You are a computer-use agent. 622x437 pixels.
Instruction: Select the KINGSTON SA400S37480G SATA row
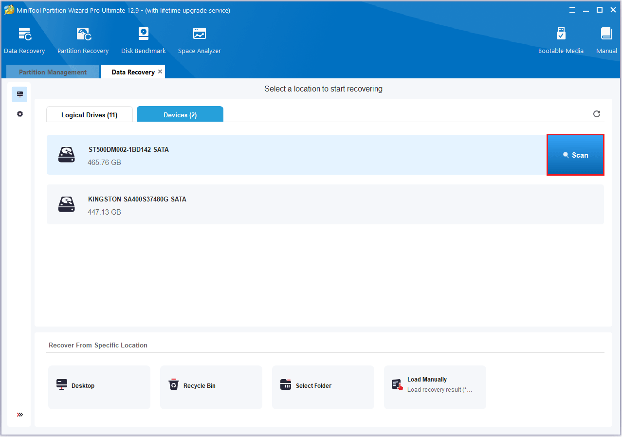point(325,204)
